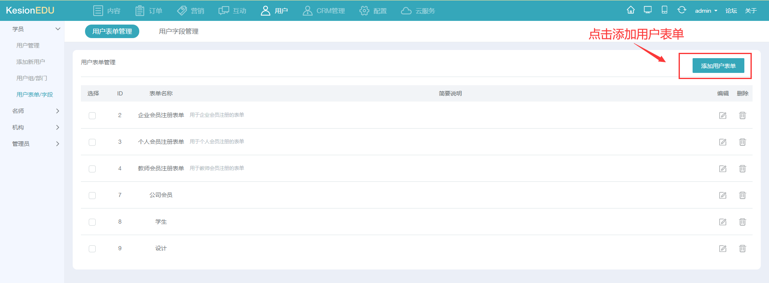769x283 pixels.
Task: Open the CRM管理 top menu
Action: pyautogui.click(x=324, y=11)
